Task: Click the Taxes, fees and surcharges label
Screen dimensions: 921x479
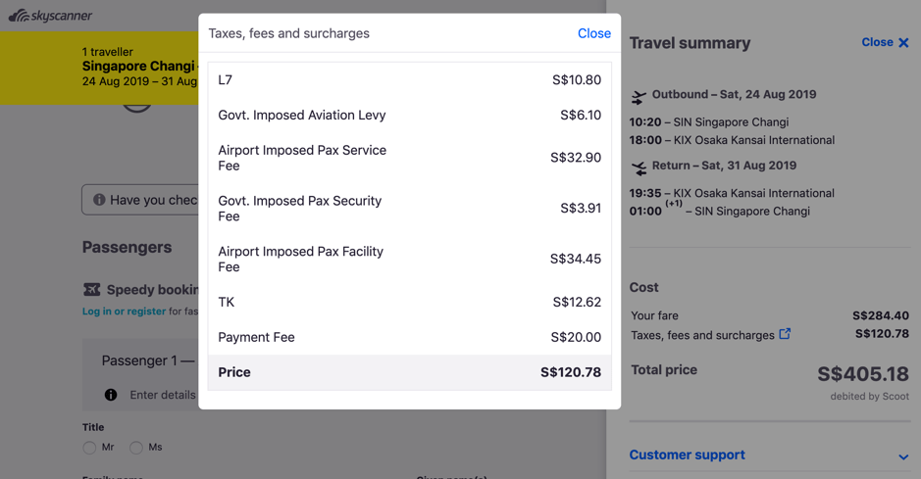Action: [702, 335]
